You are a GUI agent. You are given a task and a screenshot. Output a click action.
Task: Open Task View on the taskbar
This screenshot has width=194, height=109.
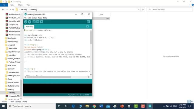[x=66, y=106]
